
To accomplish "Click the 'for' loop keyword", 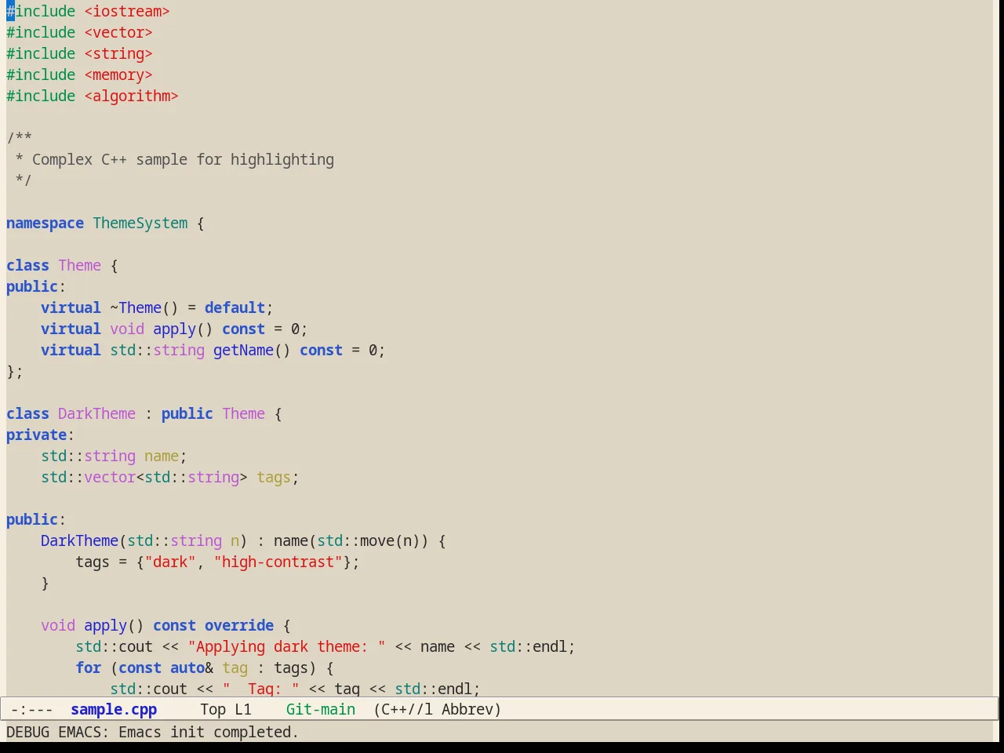I will 88,668.
